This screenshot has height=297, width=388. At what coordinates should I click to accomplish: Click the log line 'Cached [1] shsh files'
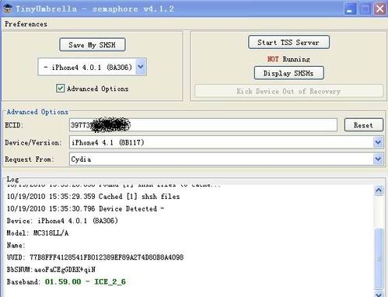(x=93, y=197)
